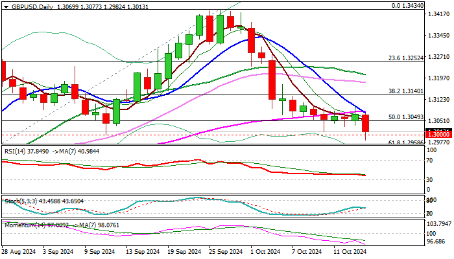
Task: Click the 1.31970 price axis value
Action: pyautogui.click(x=438, y=78)
